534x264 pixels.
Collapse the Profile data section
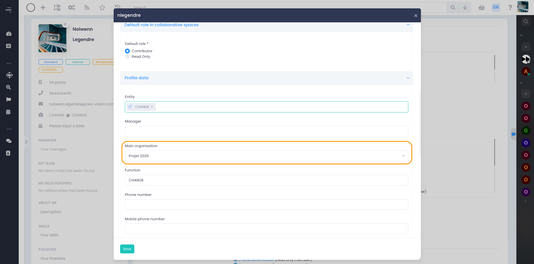coord(408,78)
